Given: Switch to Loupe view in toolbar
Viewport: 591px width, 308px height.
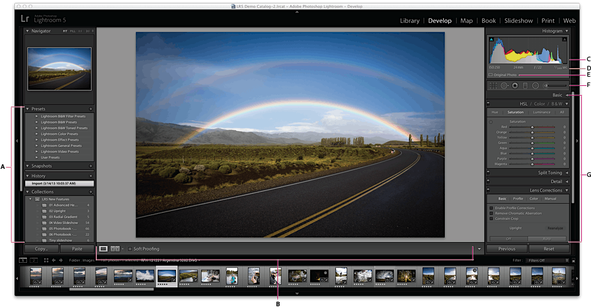Looking at the screenshot, I should (x=103, y=249).
